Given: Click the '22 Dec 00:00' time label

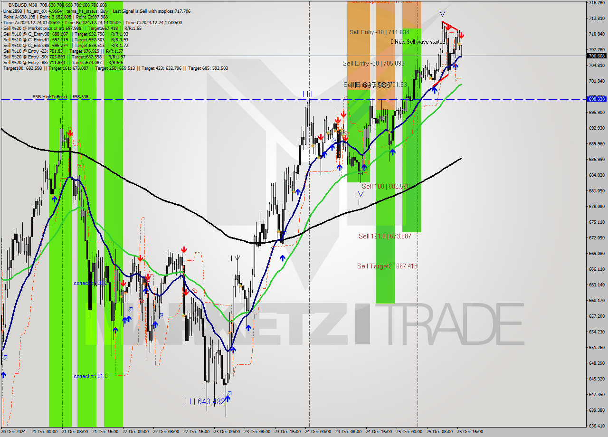Looking at the screenshot, I should click(136, 432).
